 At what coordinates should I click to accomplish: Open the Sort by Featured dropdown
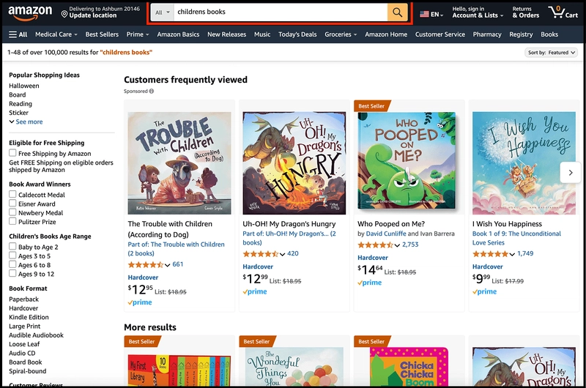(x=552, y=53)
